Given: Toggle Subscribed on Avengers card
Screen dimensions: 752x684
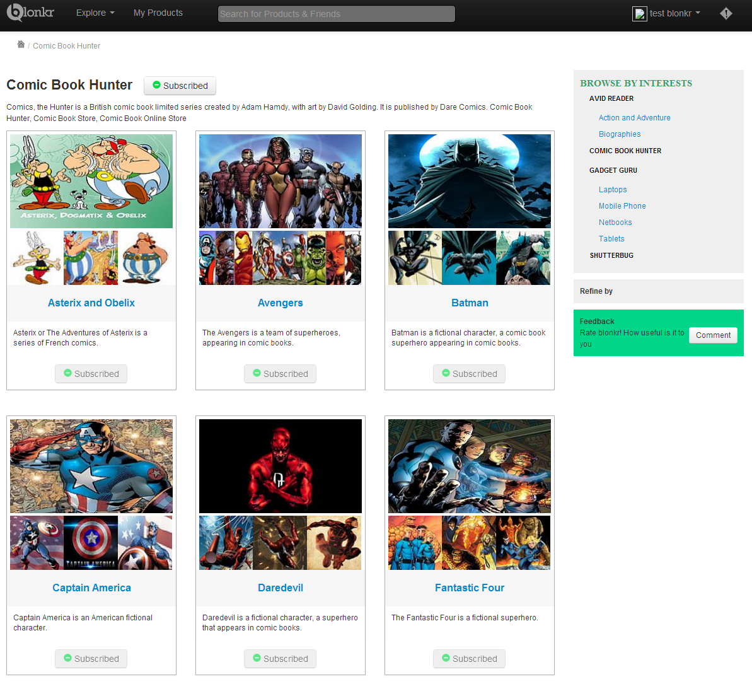Looking at the screenshot, I should 280,374.
